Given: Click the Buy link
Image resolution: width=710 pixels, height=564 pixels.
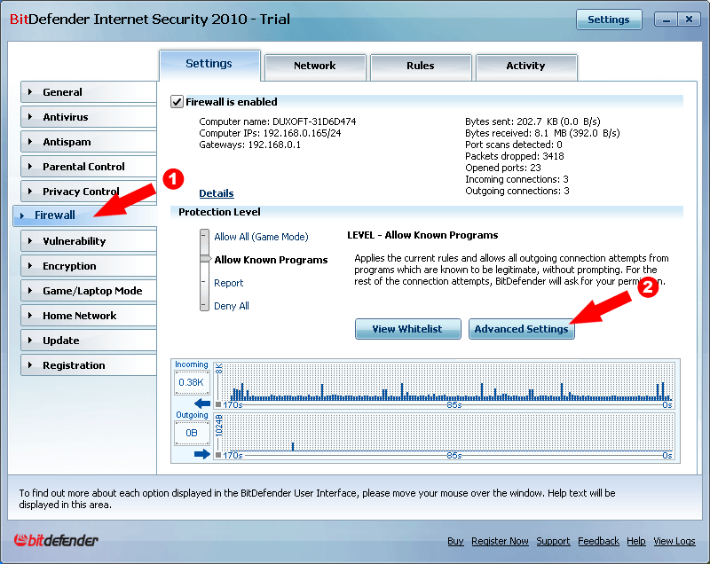Looking at the screenshot, I should [455, 541].
